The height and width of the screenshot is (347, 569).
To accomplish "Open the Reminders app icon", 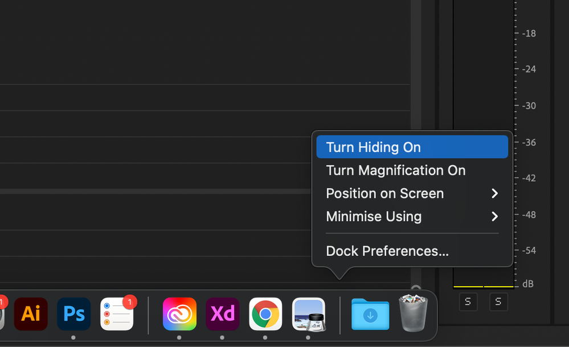I will click(x=117, y=314).
